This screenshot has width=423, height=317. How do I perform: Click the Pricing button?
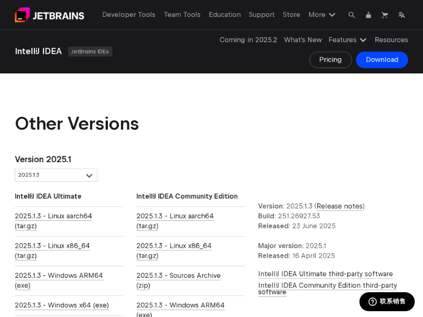330,60
